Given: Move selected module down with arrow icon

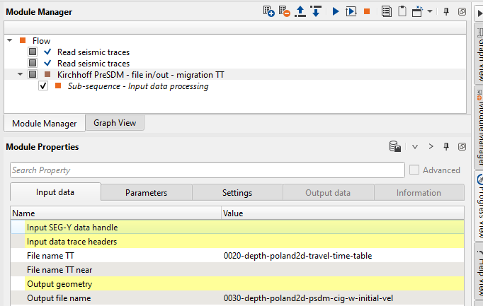Looking at the screenshot, I should pos(316,11).
